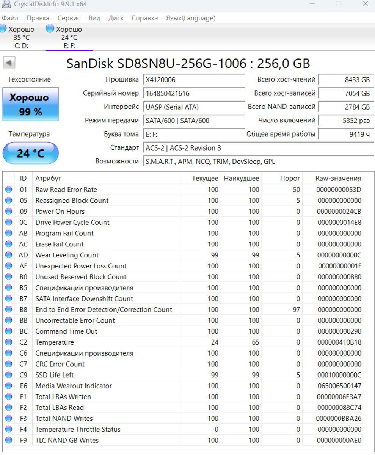Screen dimensions: 375x455
Task: Click raw value 065006500147
Action: 339,386
